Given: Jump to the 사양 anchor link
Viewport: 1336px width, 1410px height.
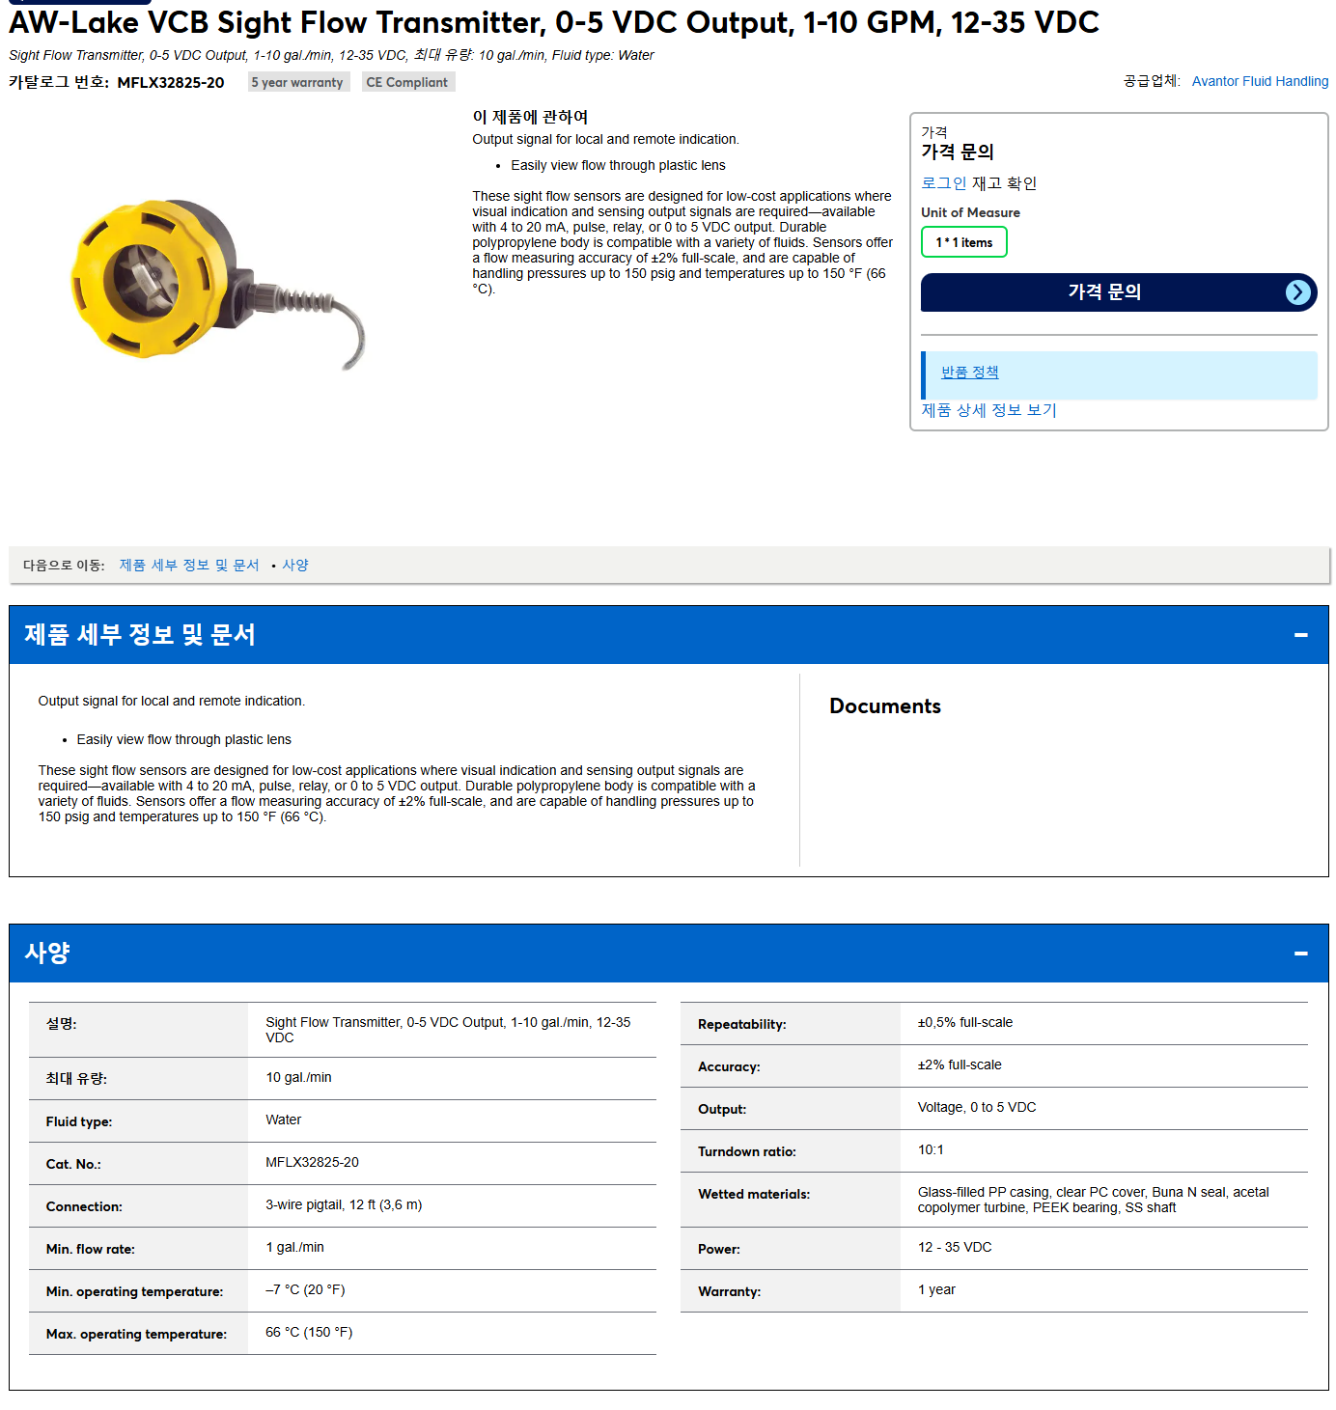Looking at the screenshot, I should coord(295,566).
